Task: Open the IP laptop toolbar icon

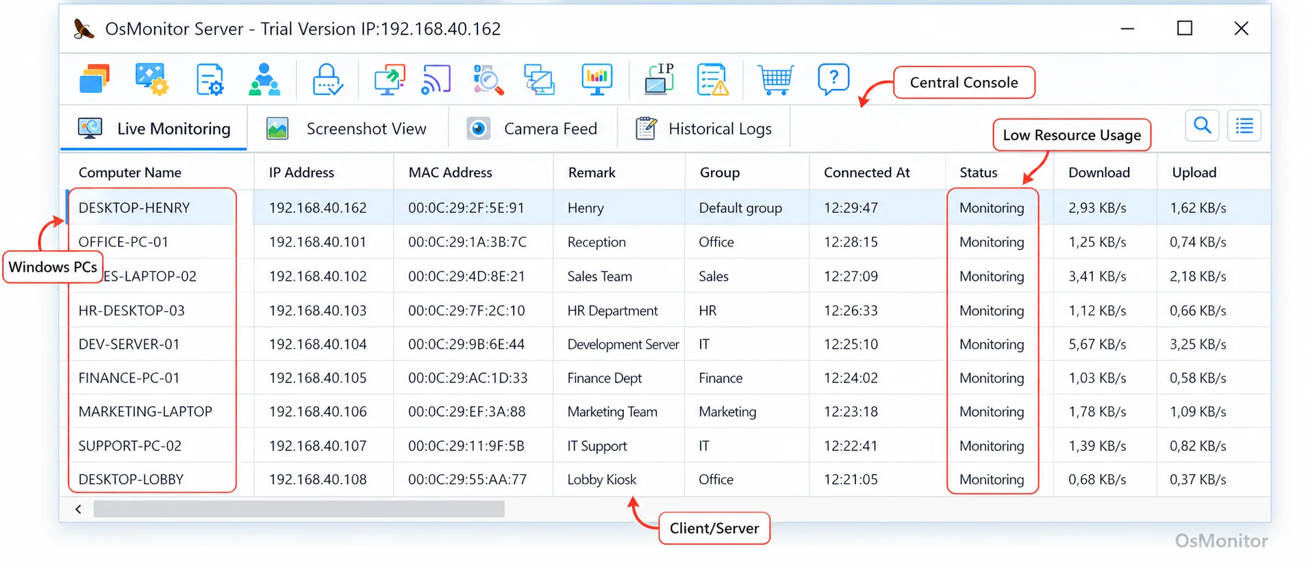Action: (659, 79)
